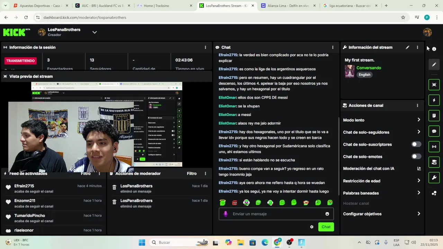This screenshot has width=443, height=249.
Task: Open Información del stream three-dot menu
Action: pyautogui.click(x=417, y=47)
